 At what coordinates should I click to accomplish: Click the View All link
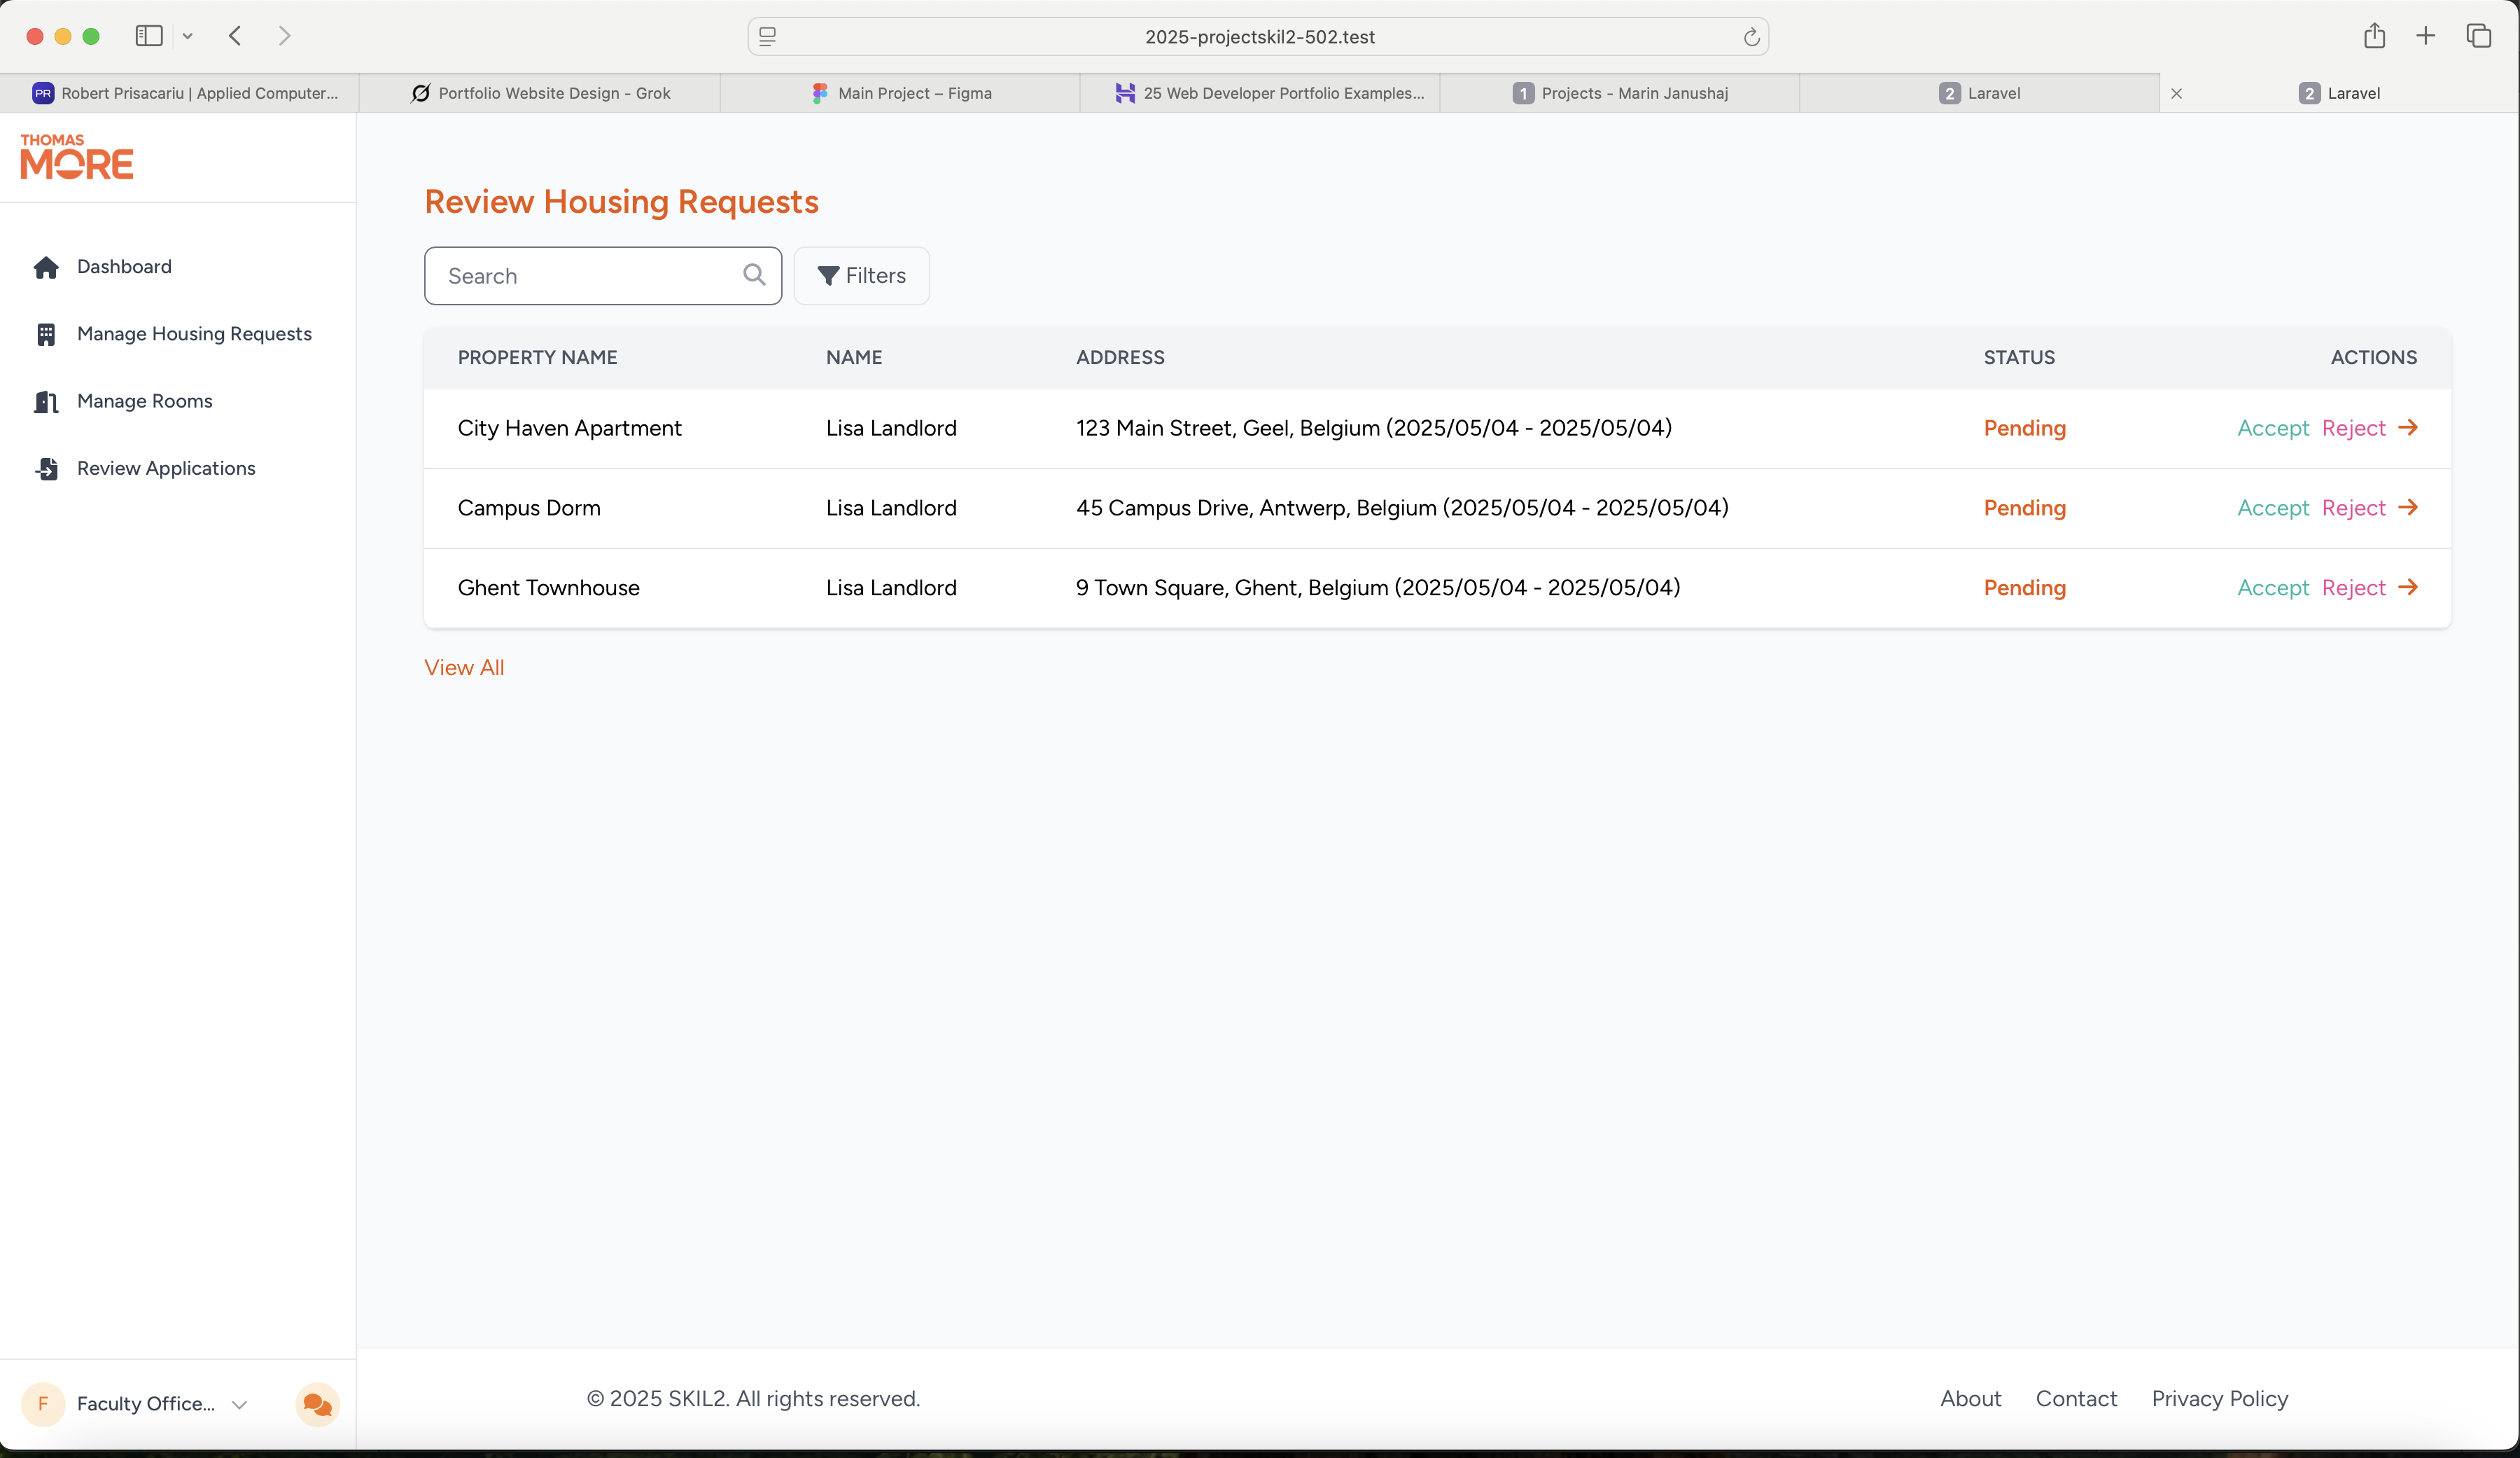(x=464, y=667)
